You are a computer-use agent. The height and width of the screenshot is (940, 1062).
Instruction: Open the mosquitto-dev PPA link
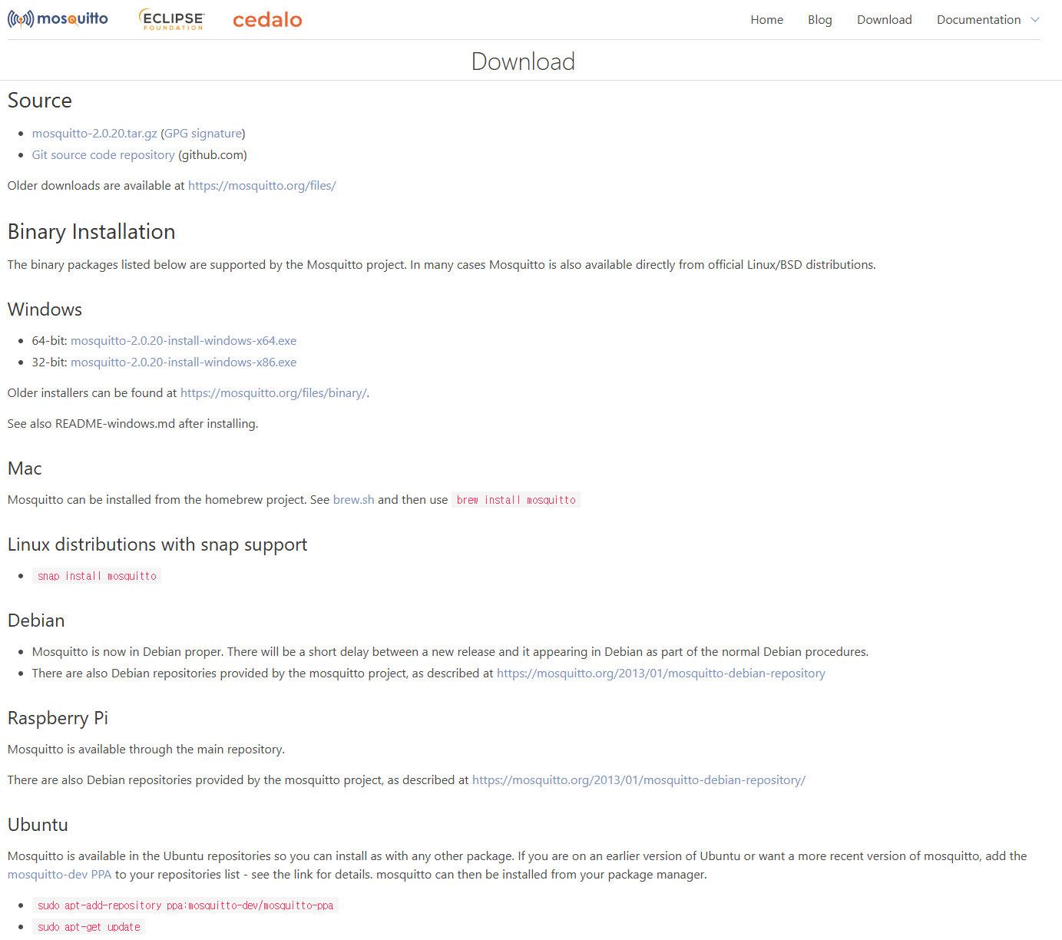click(x=59, y=875)
